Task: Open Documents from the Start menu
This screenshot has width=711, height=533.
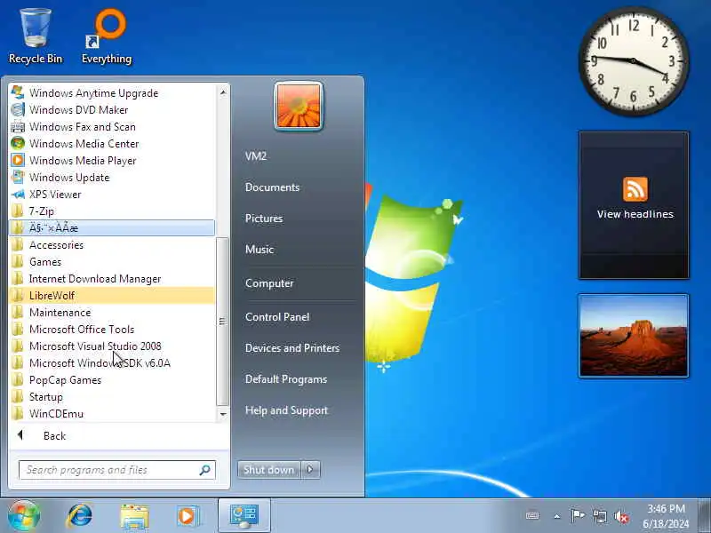Action: point(272,187)
